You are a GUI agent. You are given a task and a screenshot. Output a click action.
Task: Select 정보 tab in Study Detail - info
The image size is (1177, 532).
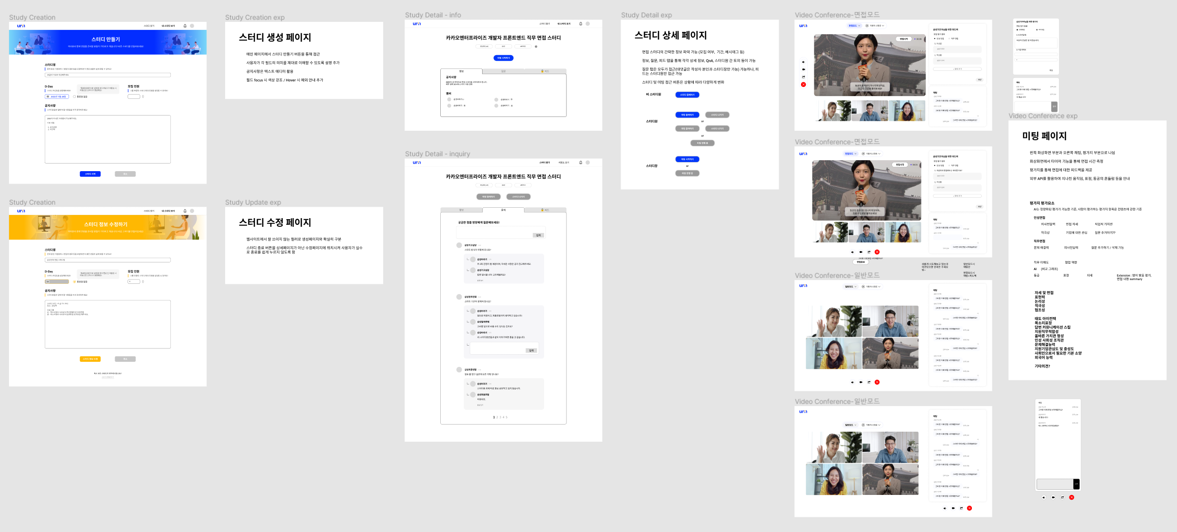click(461, 71)
